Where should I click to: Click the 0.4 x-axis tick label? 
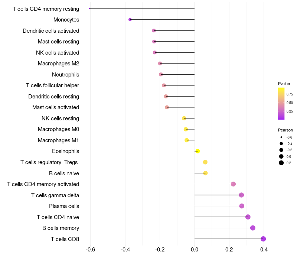click(264, 250)
